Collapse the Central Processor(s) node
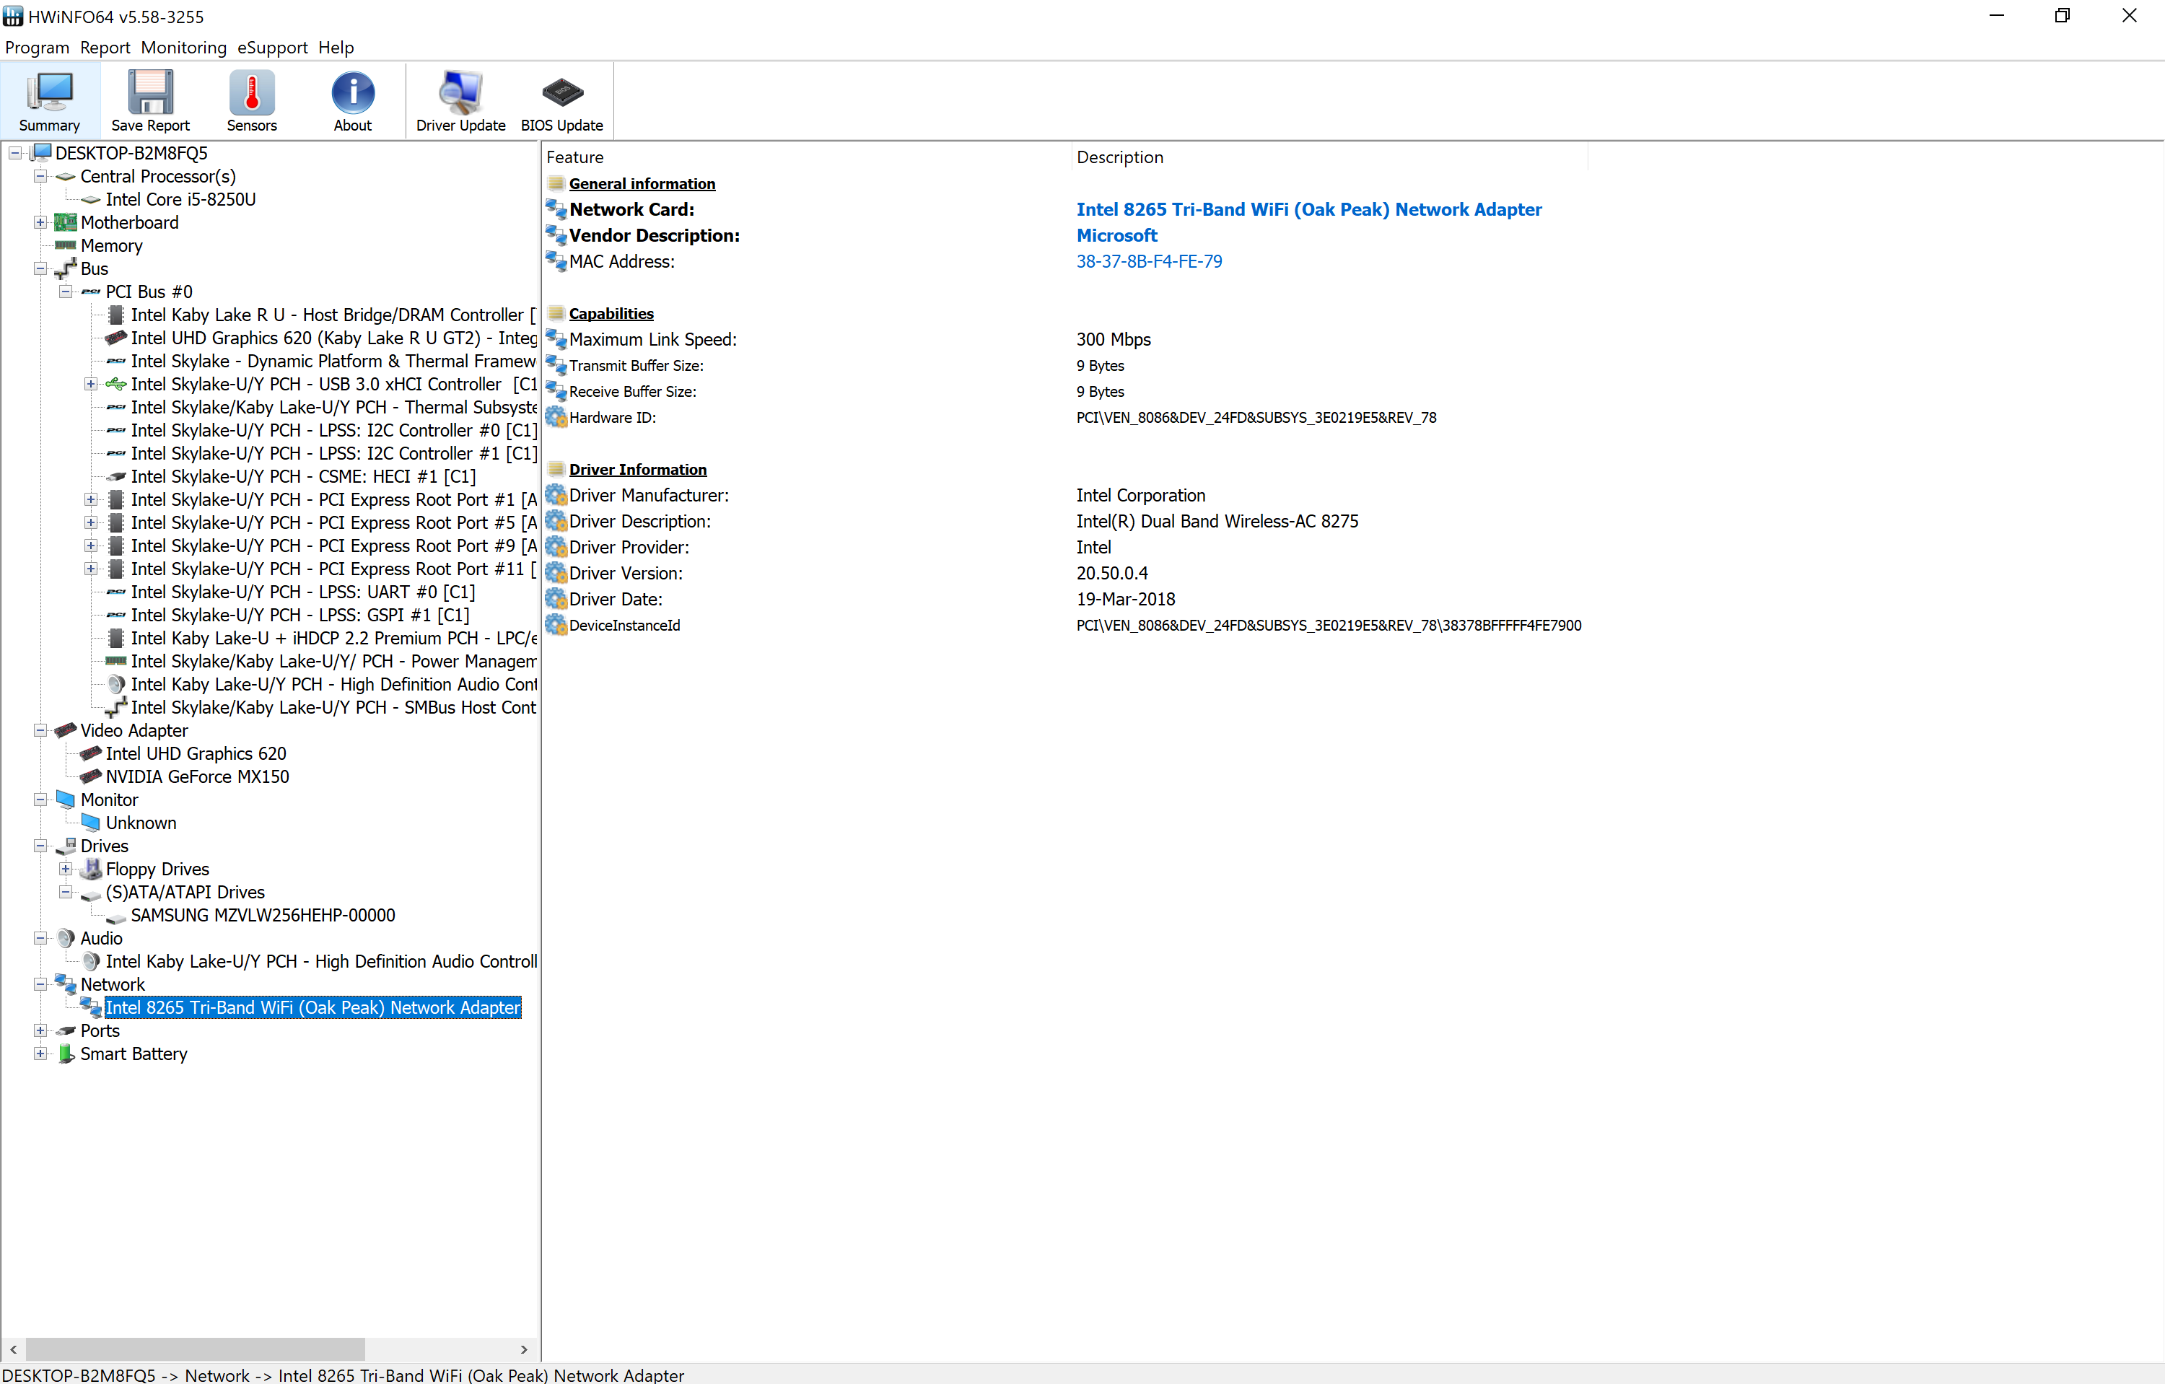2165x1384 pixels. click(40, 176)
